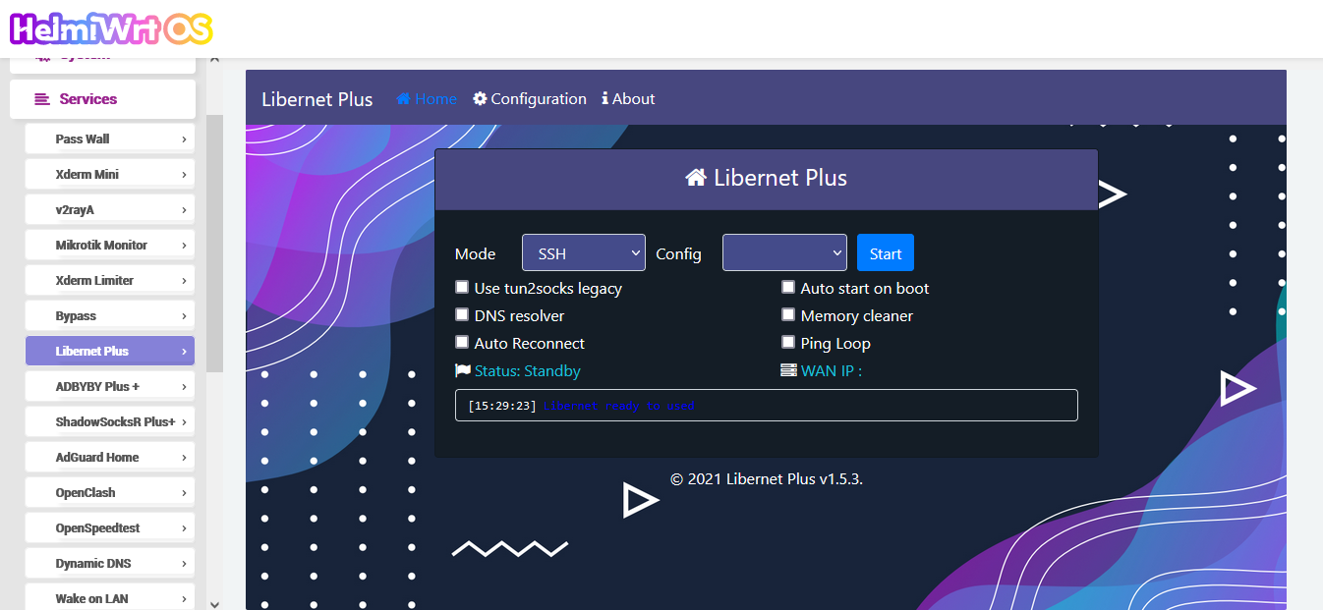
Task: Open OpenSpeedtest service
Action: pyautogui.click(x=110, y=527)
